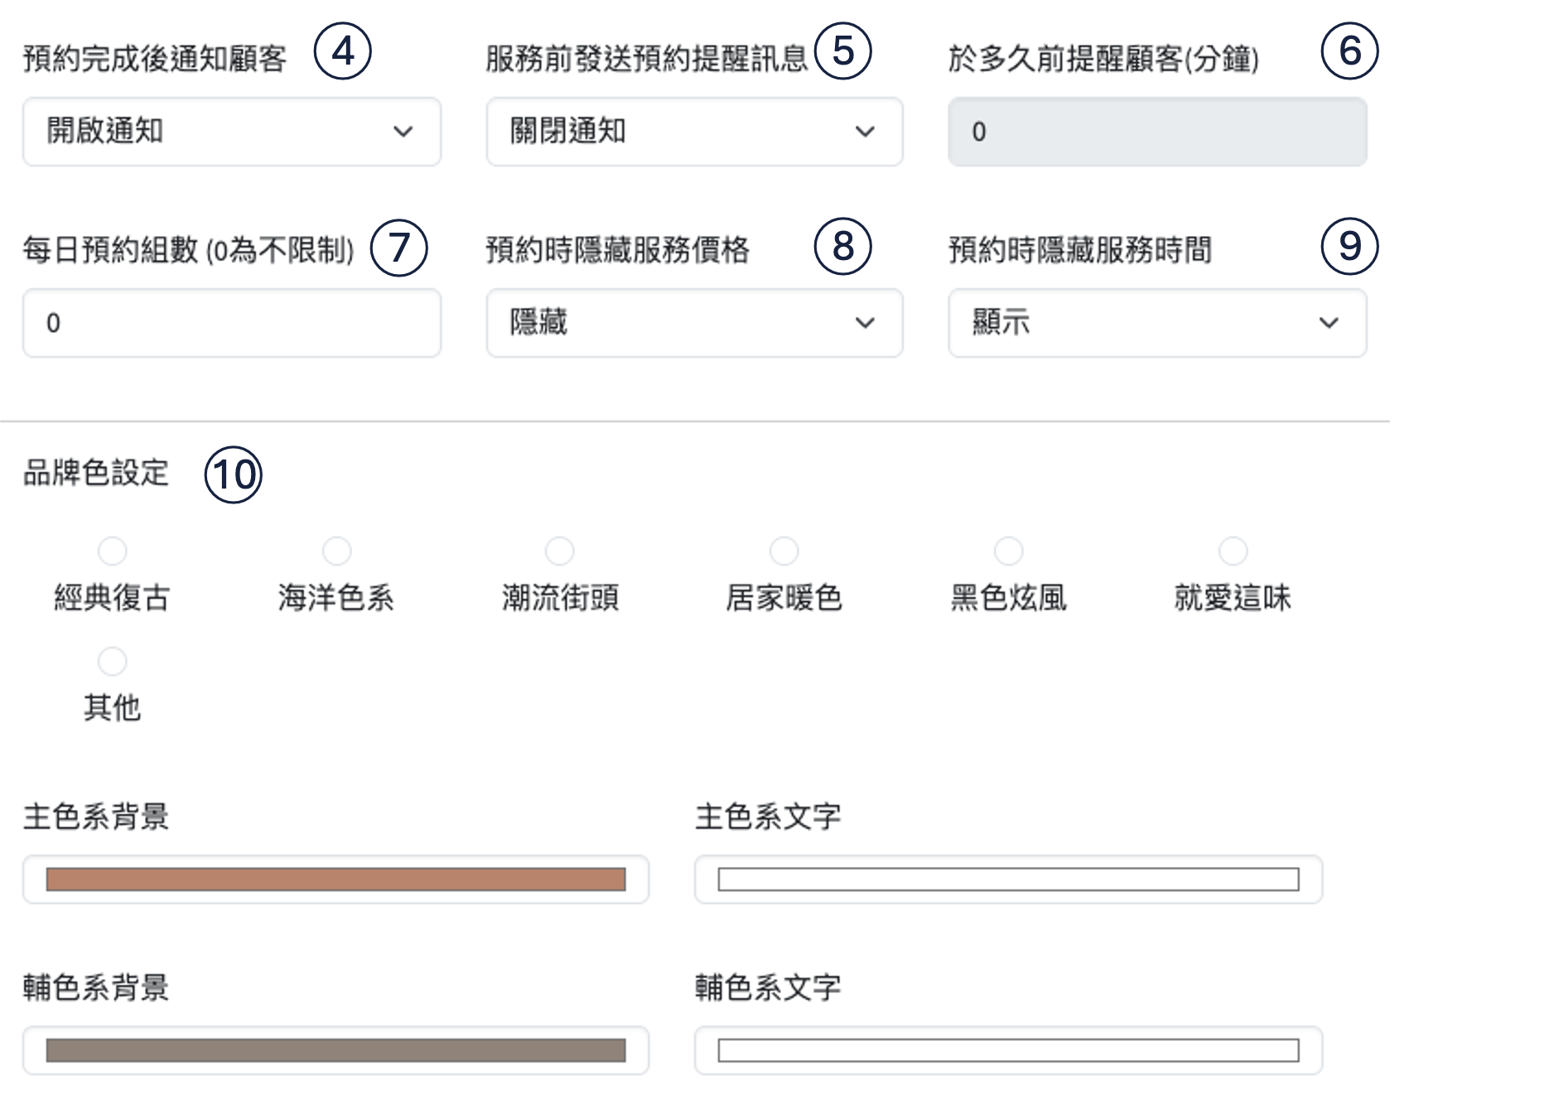The image size is (1549, 1103).
Task: Expand the 服務前發送預約提醒訊息 dropdown
Action: pyautogui.click(x=694, y=132)
